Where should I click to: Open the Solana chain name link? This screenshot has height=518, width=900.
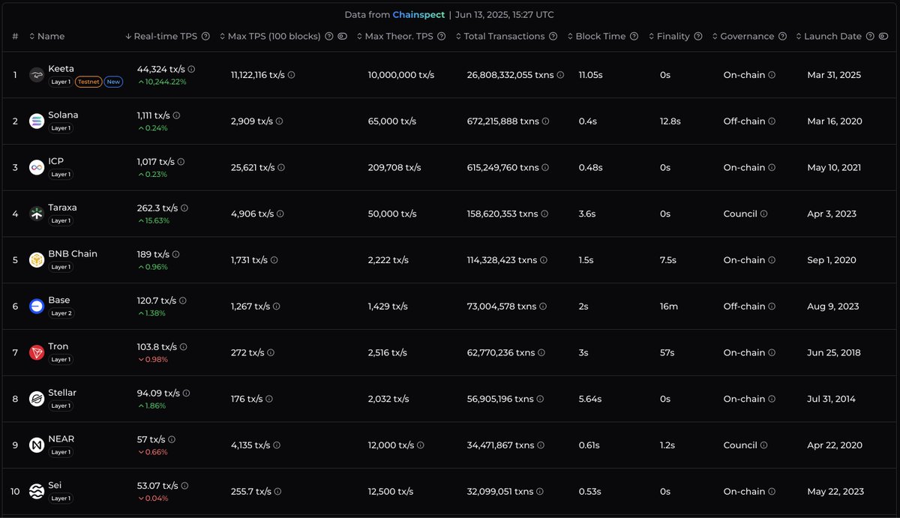click(63, 115)
